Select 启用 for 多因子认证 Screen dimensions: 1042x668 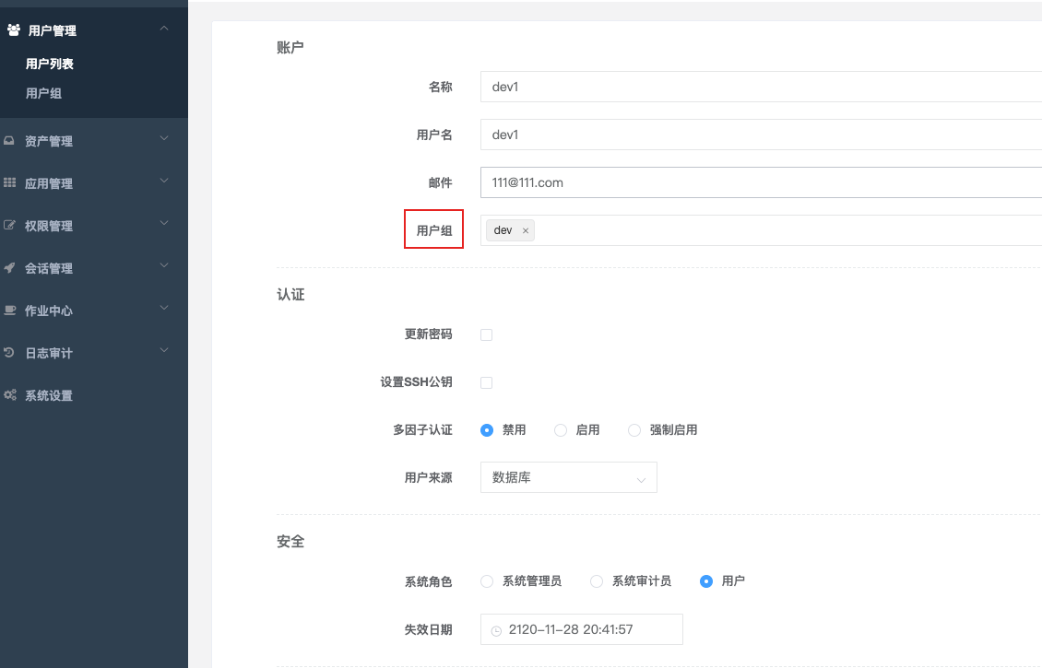click(x=561, y=430)
